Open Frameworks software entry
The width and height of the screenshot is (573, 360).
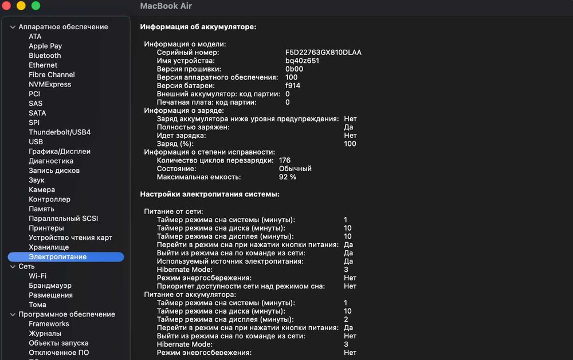(49, 324)
